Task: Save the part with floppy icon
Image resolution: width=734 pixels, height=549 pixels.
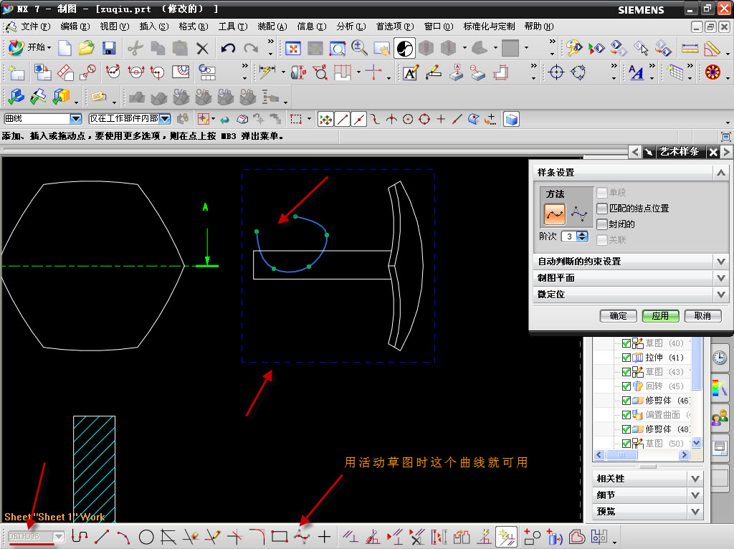Action: pyautogui.click(x=109, y=48)
